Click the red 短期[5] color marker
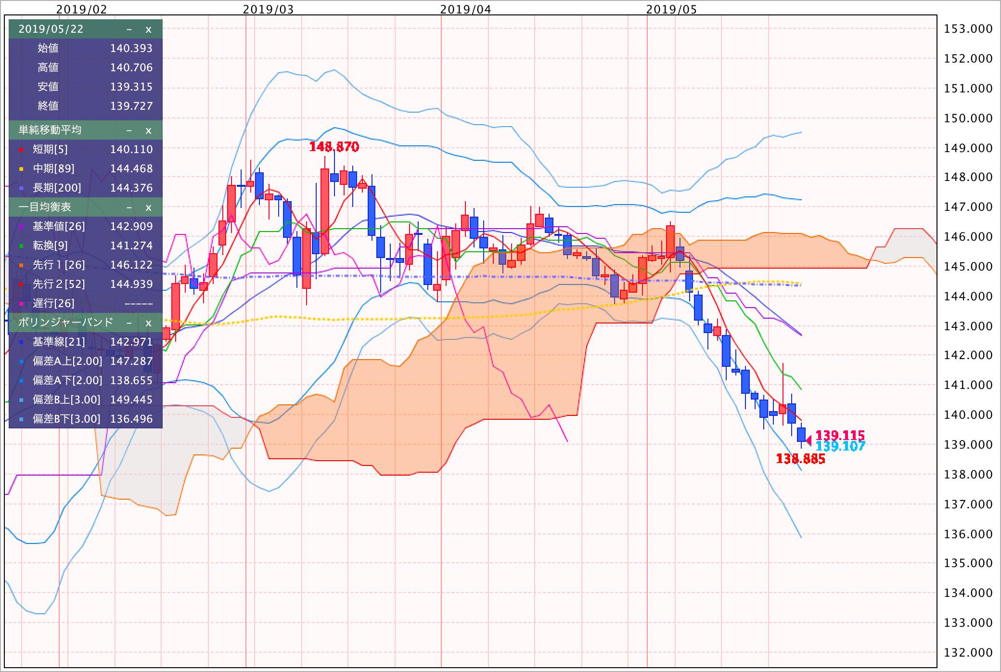 [21, 150]
